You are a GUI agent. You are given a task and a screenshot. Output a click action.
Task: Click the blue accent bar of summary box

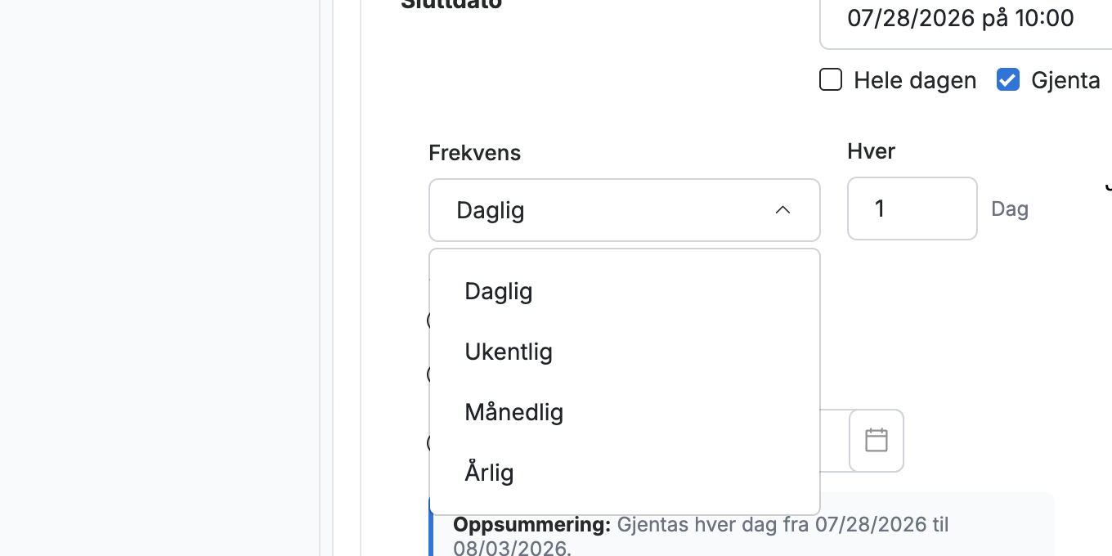(431, 525)
